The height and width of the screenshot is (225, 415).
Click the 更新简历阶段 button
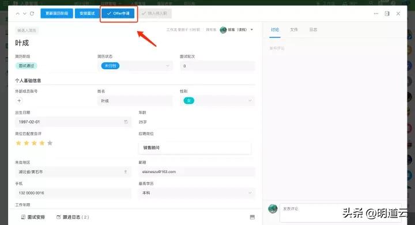click(56, 13)
